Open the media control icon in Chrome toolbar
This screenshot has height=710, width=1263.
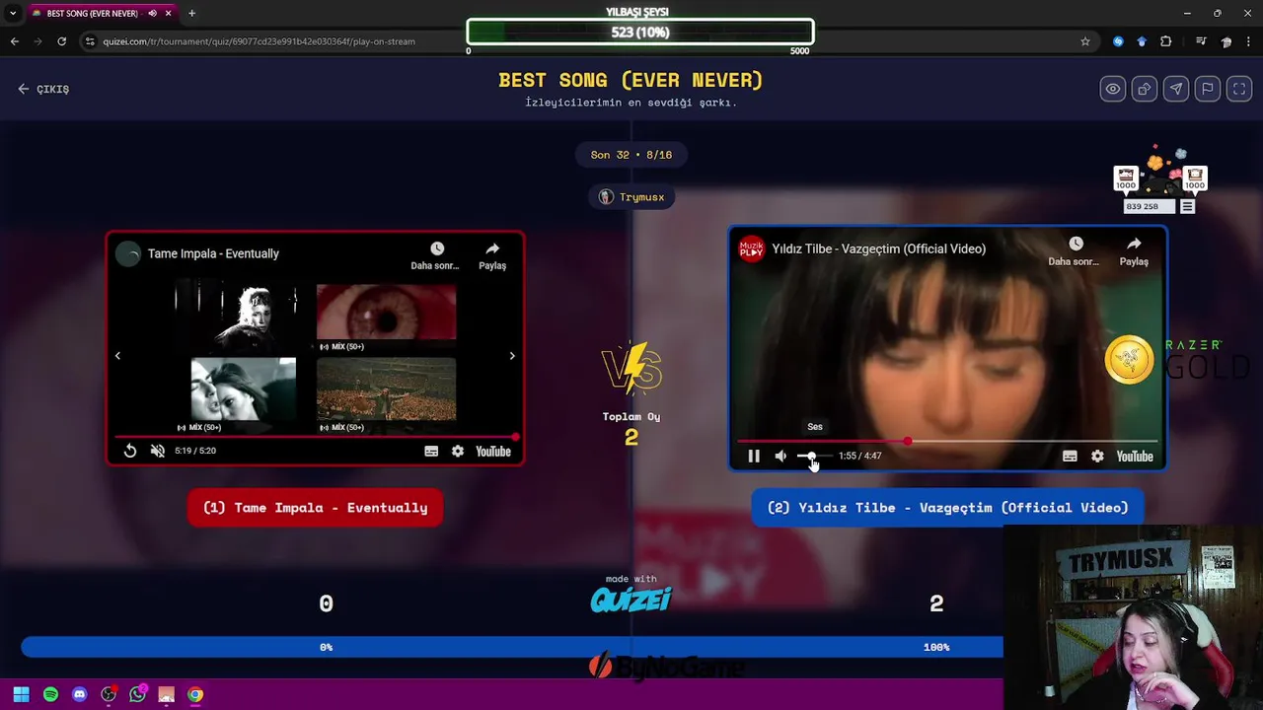(1201, 41)
